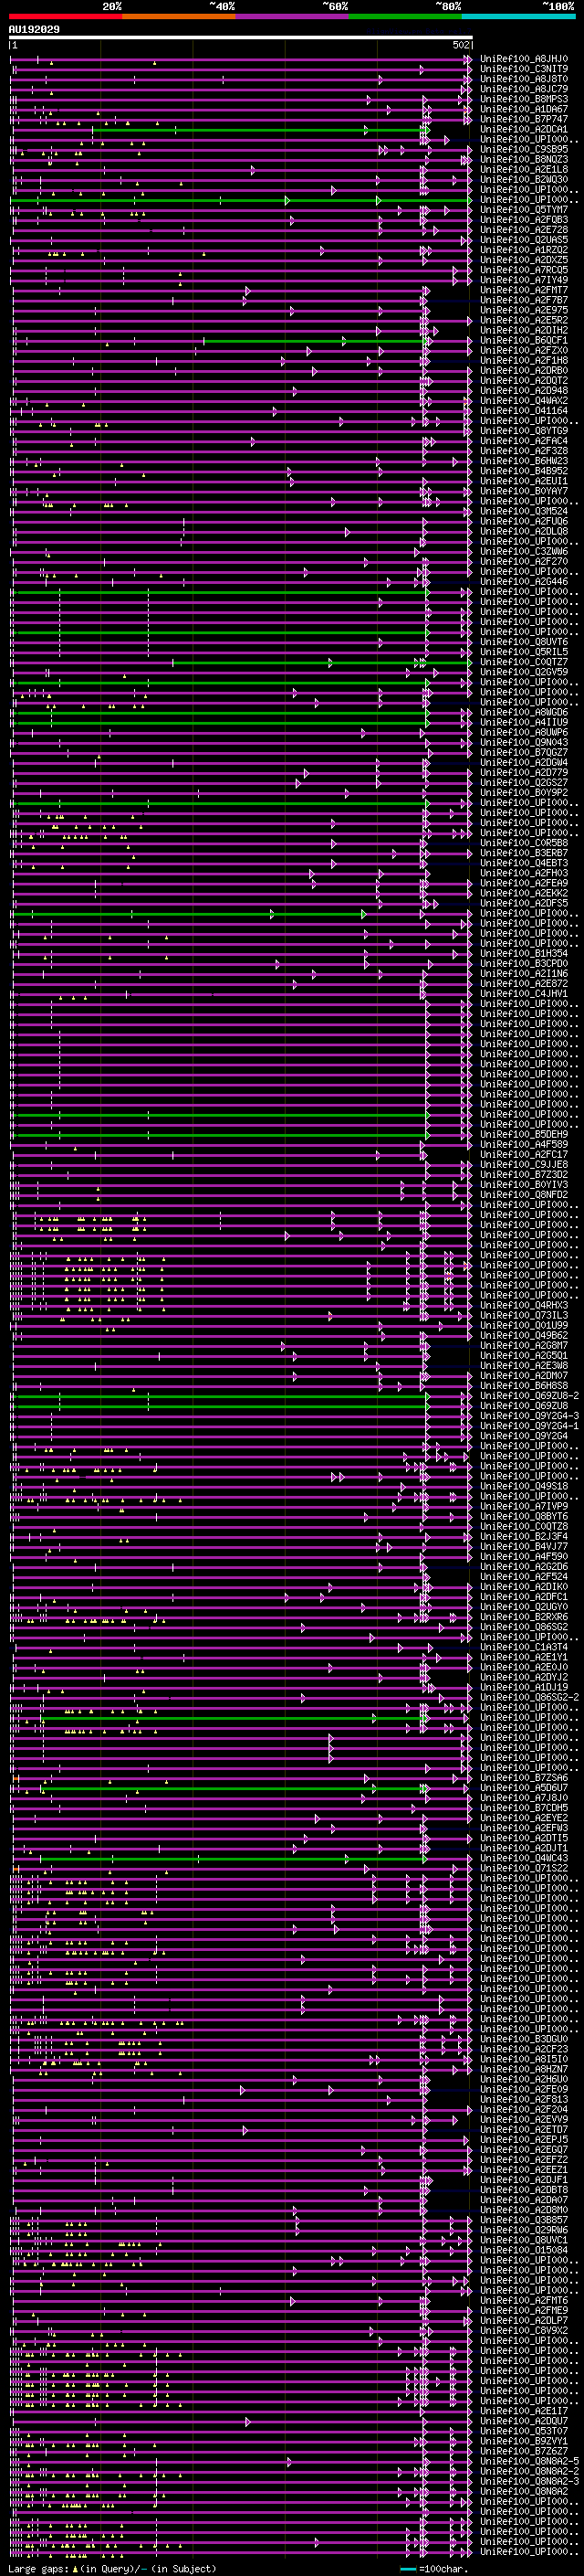
Task: Click the UniRef100_B0Y9P2 label
Action: [524, 793]
